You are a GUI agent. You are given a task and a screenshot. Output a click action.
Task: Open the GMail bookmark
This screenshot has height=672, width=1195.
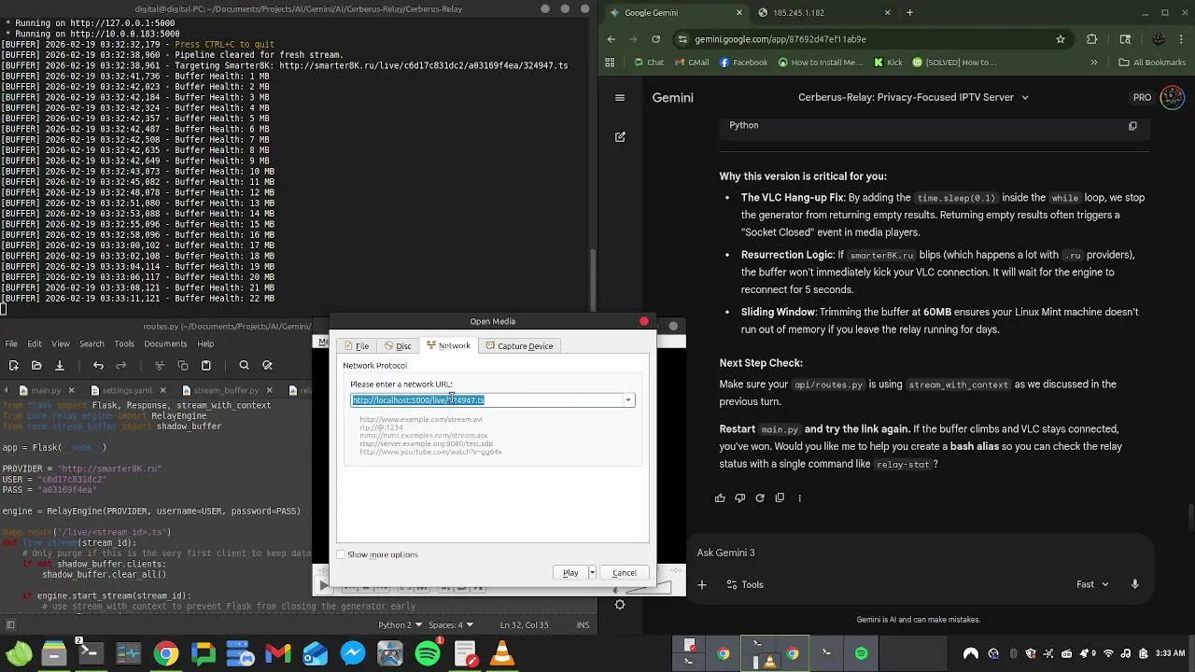(x=691, y=63)
